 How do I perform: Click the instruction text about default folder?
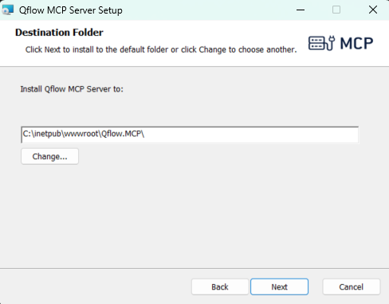click(x=161, y=49)
